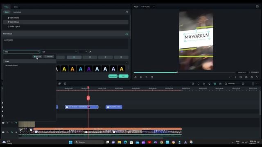262x147 pixels.
Task: Expand the player to fullscreen using the arrows icon
Action: point(257,77)
